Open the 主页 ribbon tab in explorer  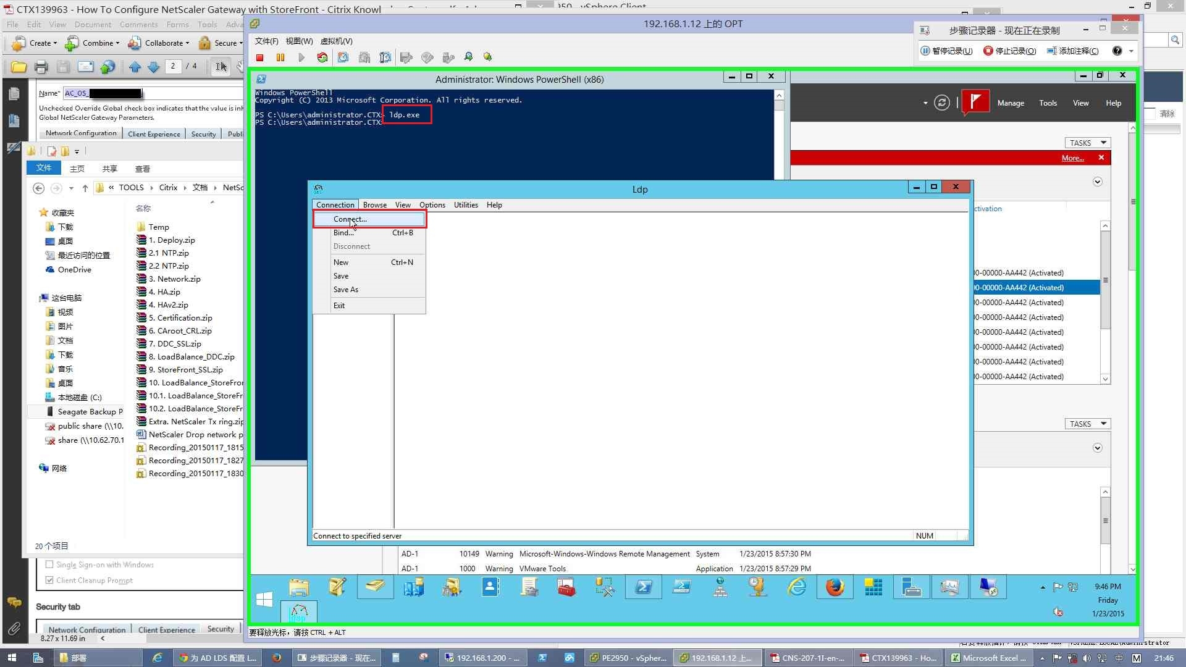click(x=77, y=169)
